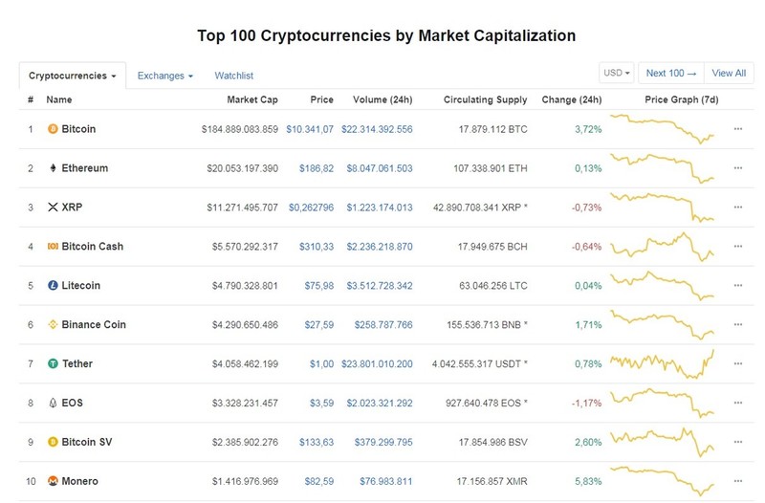Switch to the Watchlist tab

tap(233, 76)
